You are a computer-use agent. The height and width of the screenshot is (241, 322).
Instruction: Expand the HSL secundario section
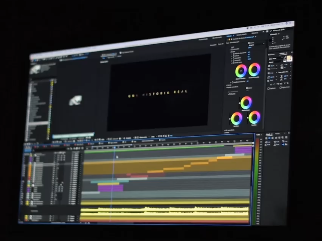[224, 130]
